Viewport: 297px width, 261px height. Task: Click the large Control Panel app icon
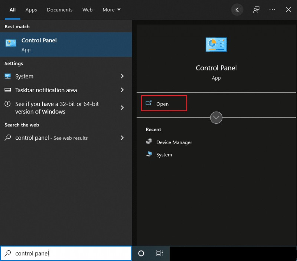(216, 44)
